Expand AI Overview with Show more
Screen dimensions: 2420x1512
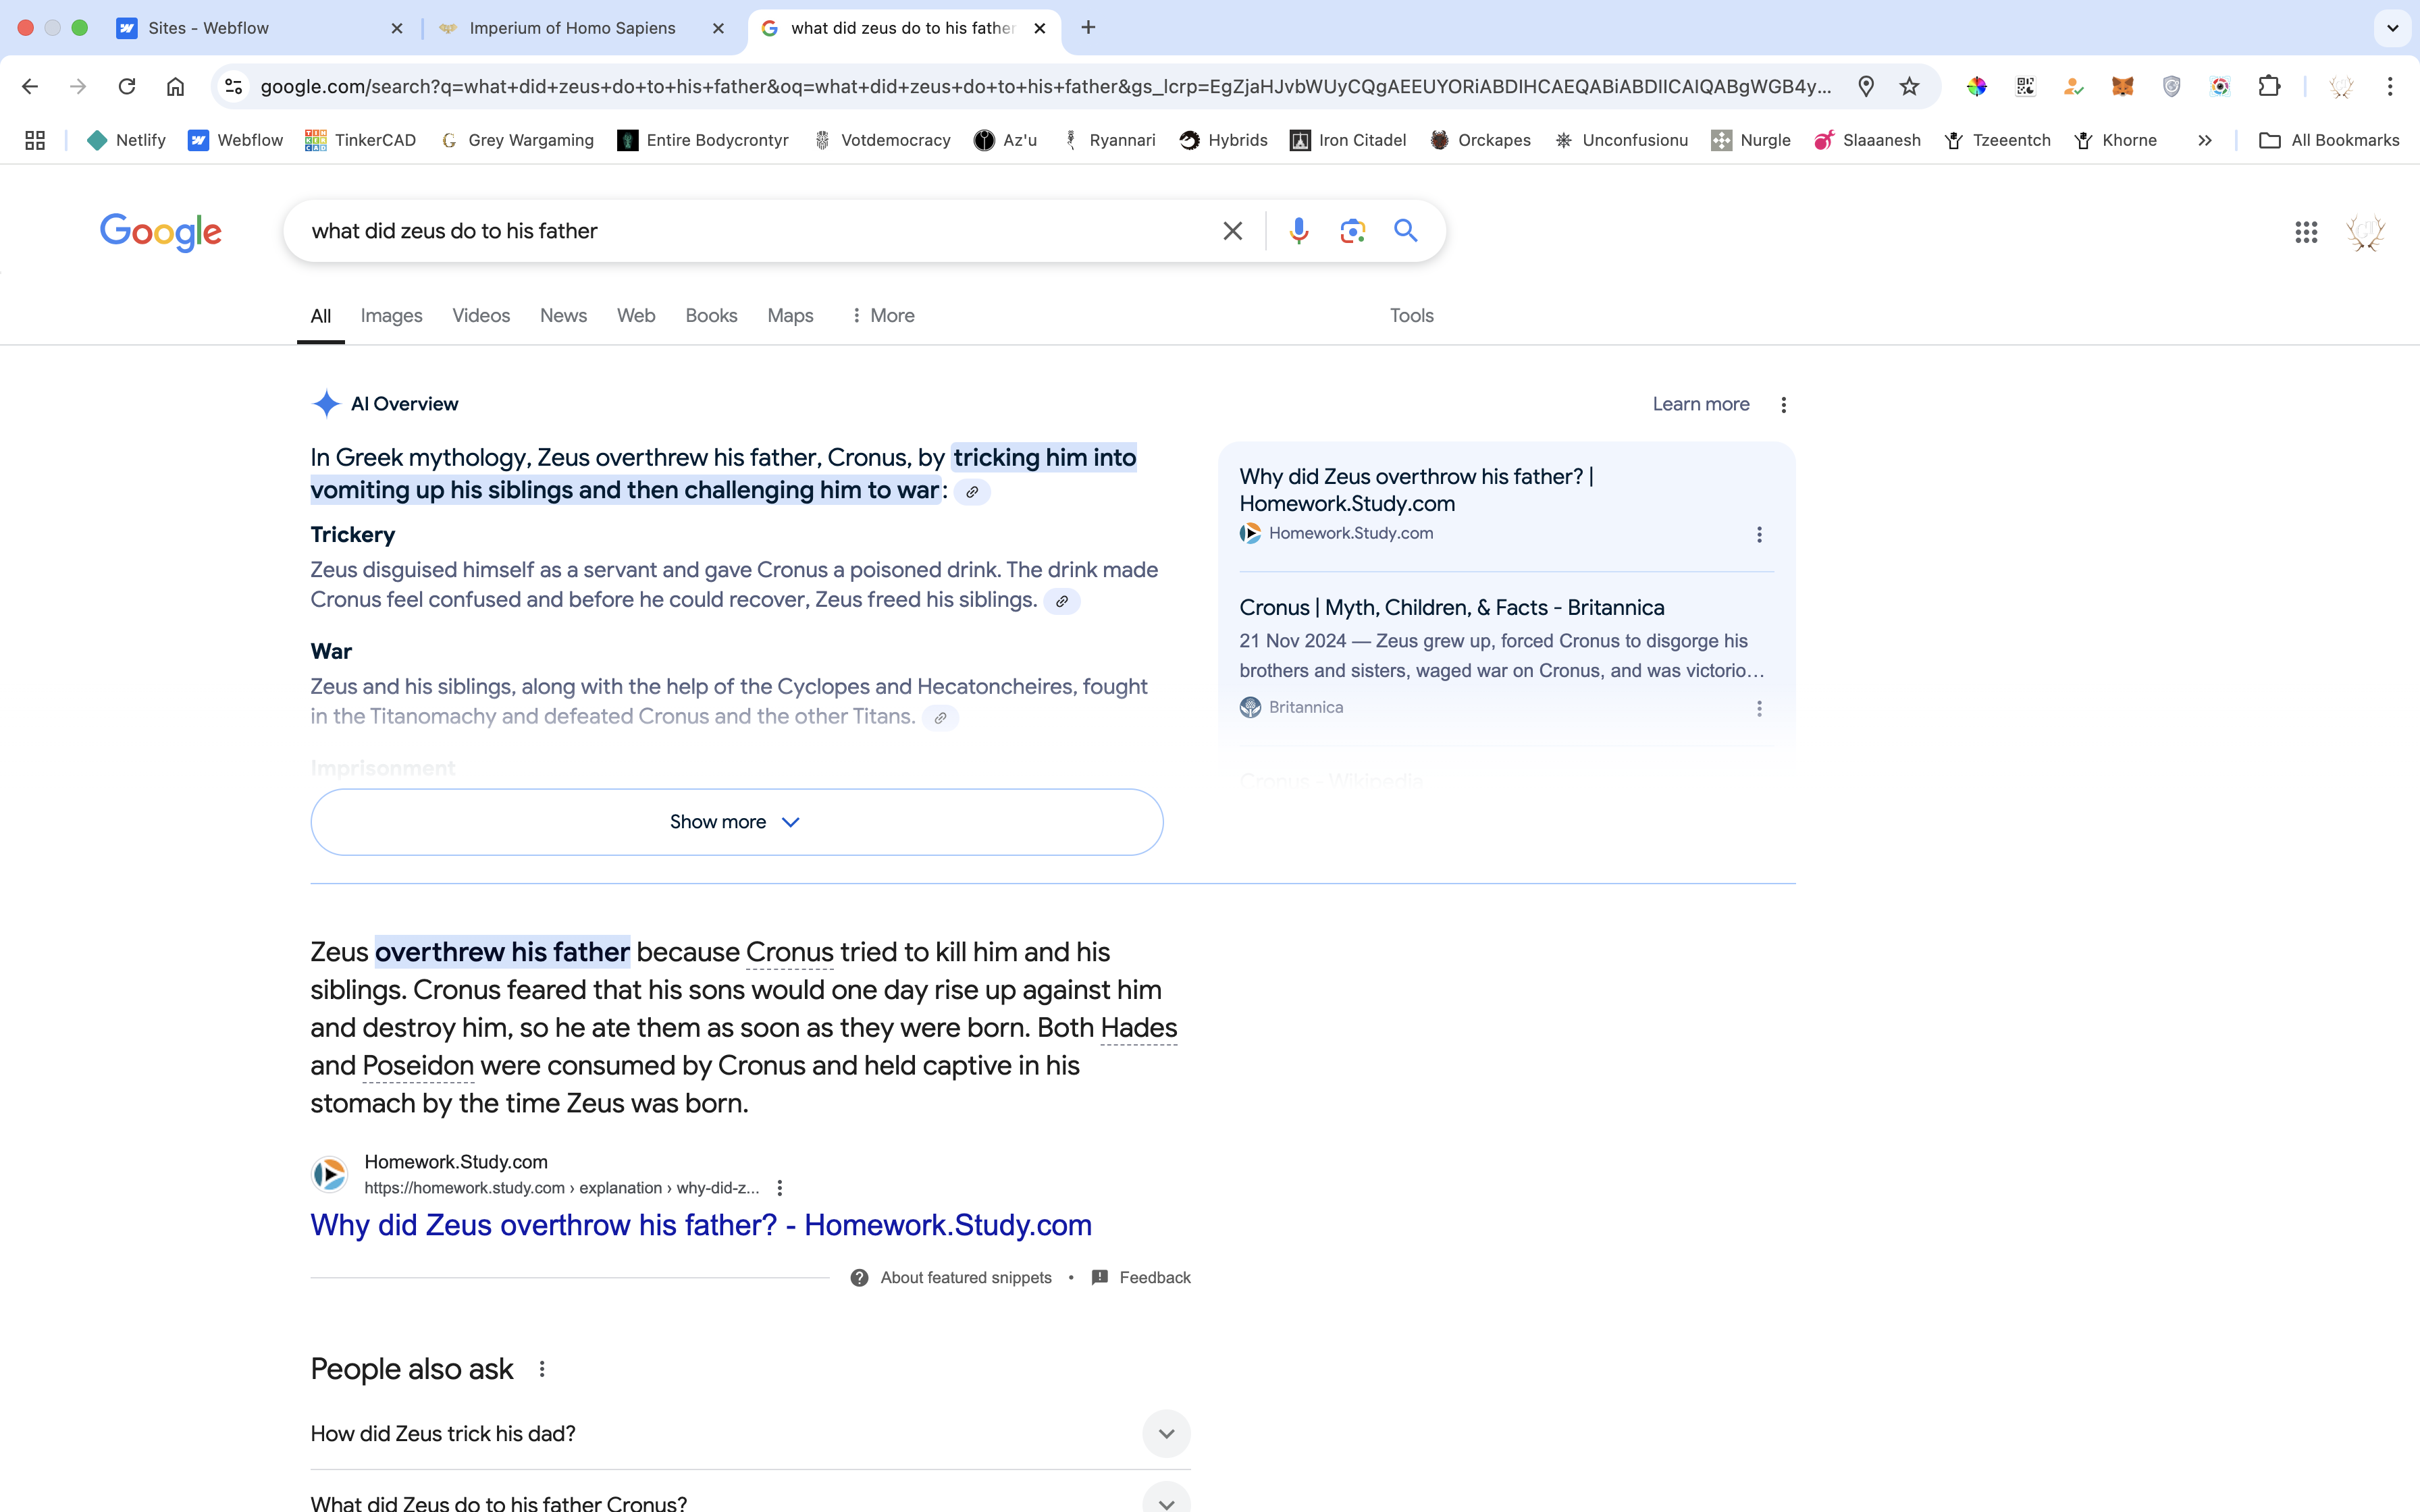click(x=736, y=822)
